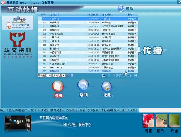Expand the 所有地区 region dropdown
Image resolution: width=181 pixels, height=137 pixels.
(45, 76)
